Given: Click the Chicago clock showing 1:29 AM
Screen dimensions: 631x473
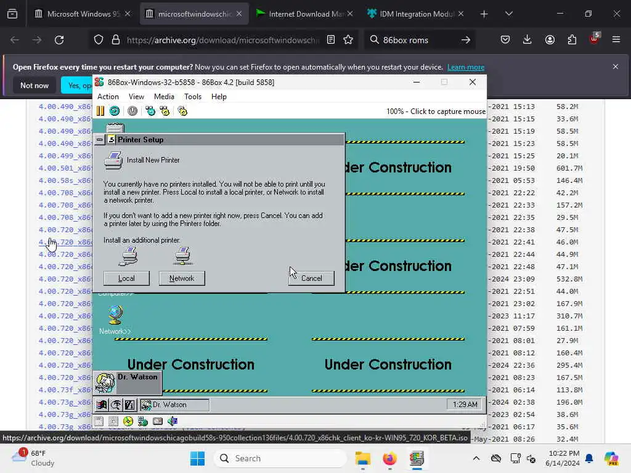Looking at the screenshot, I should (465, 405).
